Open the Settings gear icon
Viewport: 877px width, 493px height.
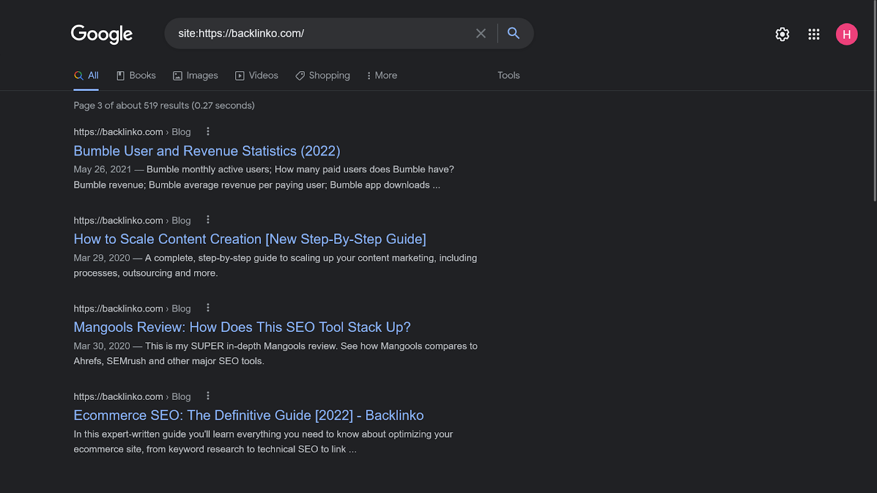(782, 34)
